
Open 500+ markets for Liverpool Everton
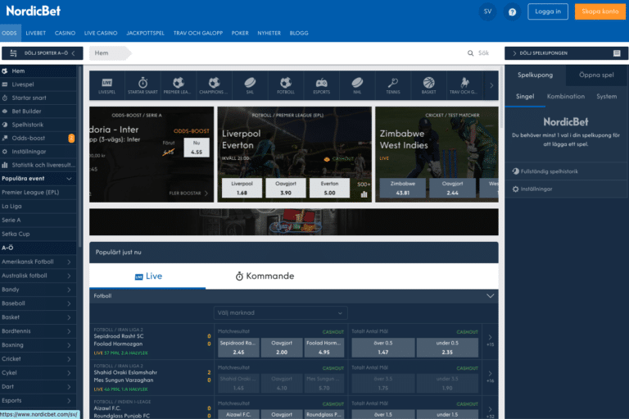(x=364, y=184)
